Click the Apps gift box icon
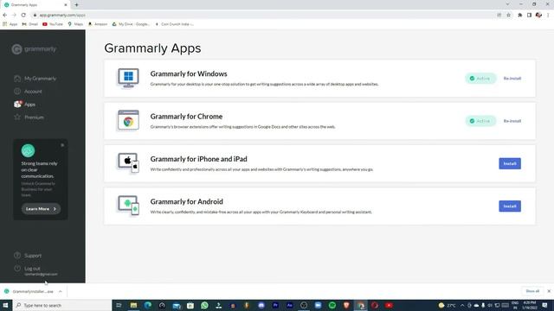554x311 pixels. pos(17,104)
